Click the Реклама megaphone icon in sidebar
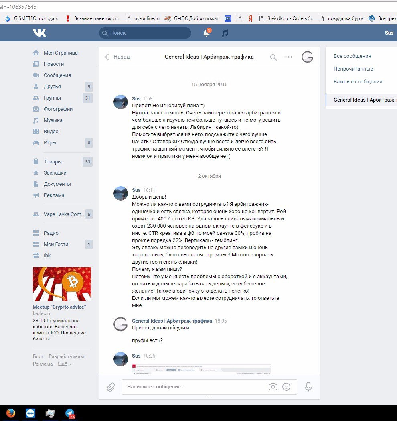This screenshot has width=397, height=421. pos(36,195)
